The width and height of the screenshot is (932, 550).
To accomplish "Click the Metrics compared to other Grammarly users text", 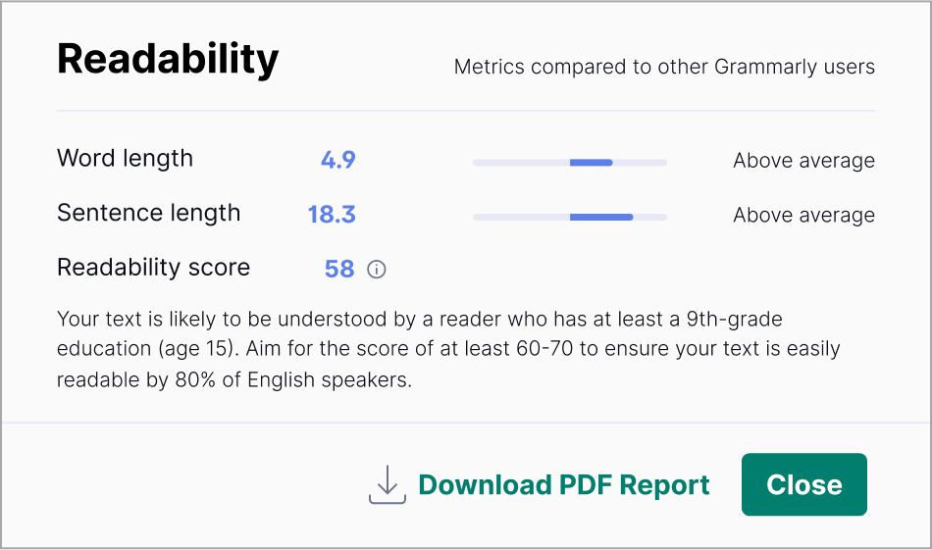I will pyautogui.click(x=664, y=68).
